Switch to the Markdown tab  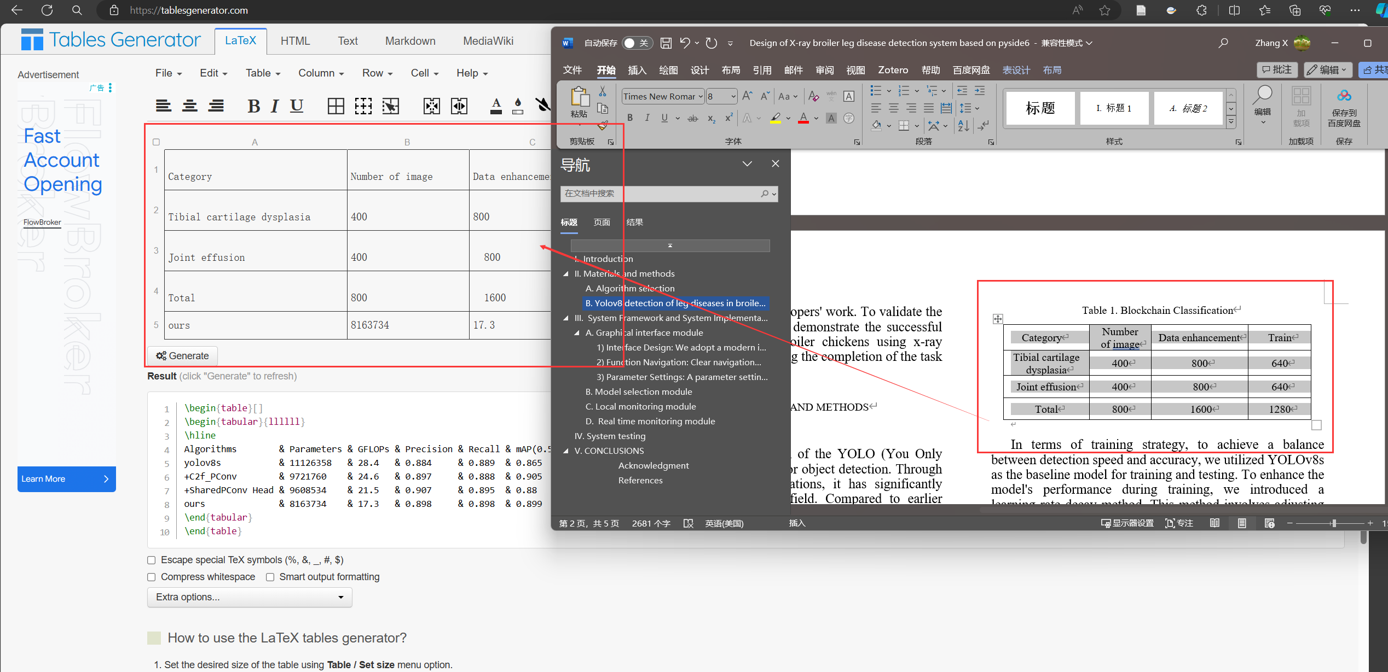click(x=410, y=41)
